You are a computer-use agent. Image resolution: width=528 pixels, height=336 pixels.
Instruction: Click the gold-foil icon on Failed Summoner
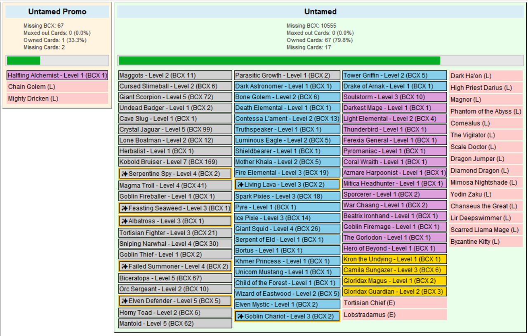pyautogui.click(x=124, y=267)
